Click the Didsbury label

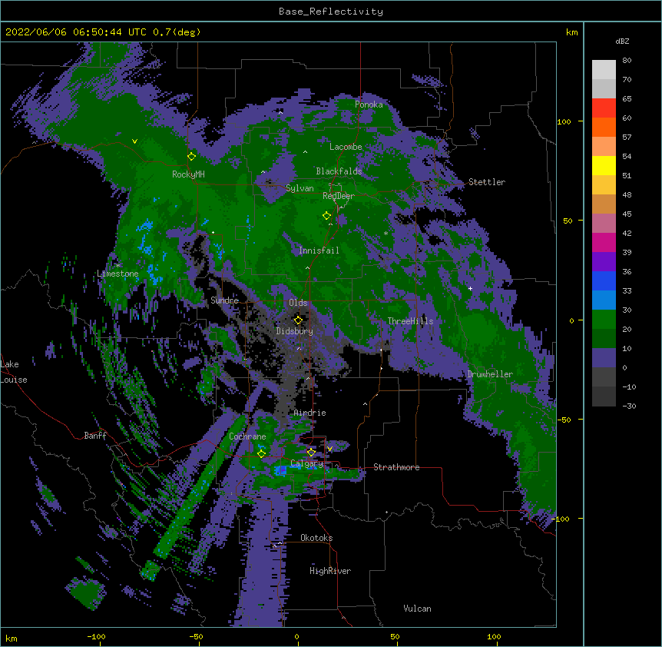click(295, 331)
